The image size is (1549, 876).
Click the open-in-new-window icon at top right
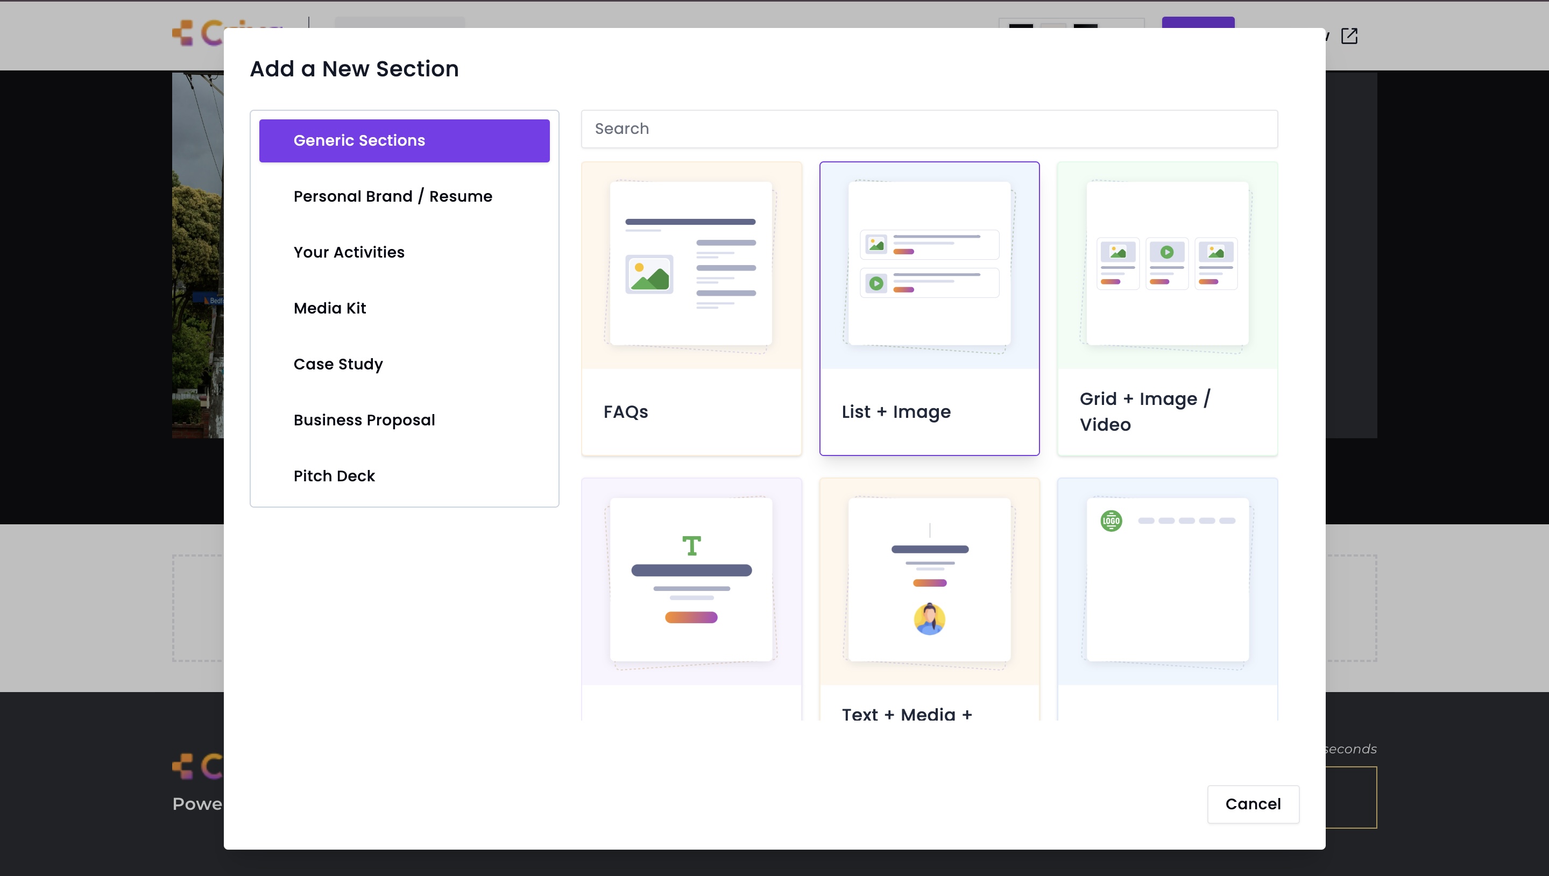point(1349,36)
